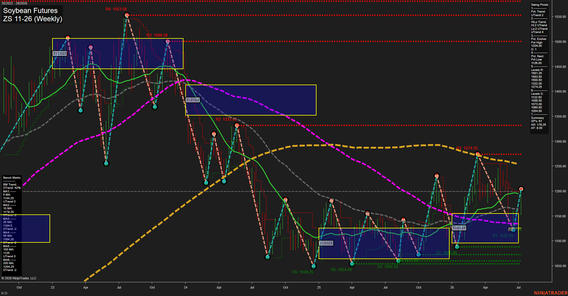
Task: Click the 55 MA: label in Bench Marks
Action: (8, 236)
